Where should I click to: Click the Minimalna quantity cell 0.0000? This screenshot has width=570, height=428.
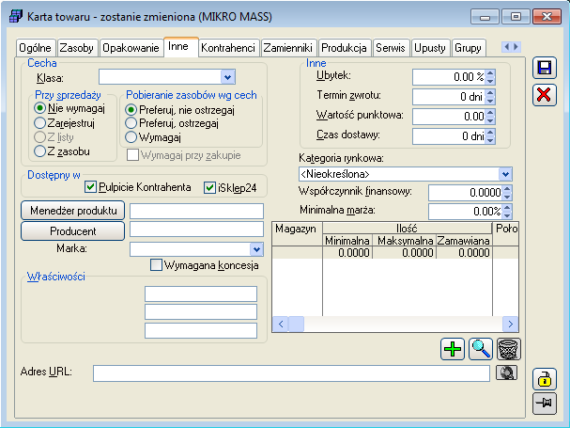[347, 253]
